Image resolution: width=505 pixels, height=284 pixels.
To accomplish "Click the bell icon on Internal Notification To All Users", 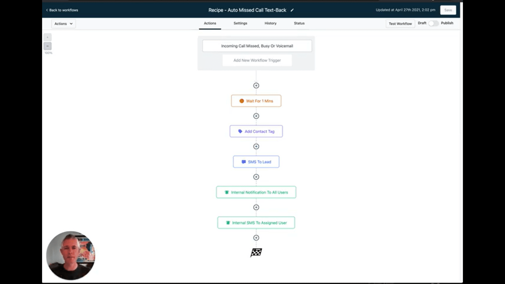I will click(226, 192).
